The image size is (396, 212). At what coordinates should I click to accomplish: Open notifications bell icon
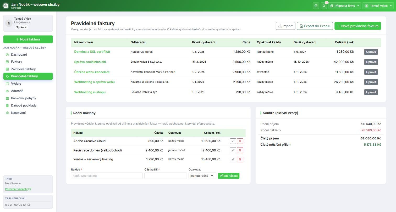tap(324, 6)
